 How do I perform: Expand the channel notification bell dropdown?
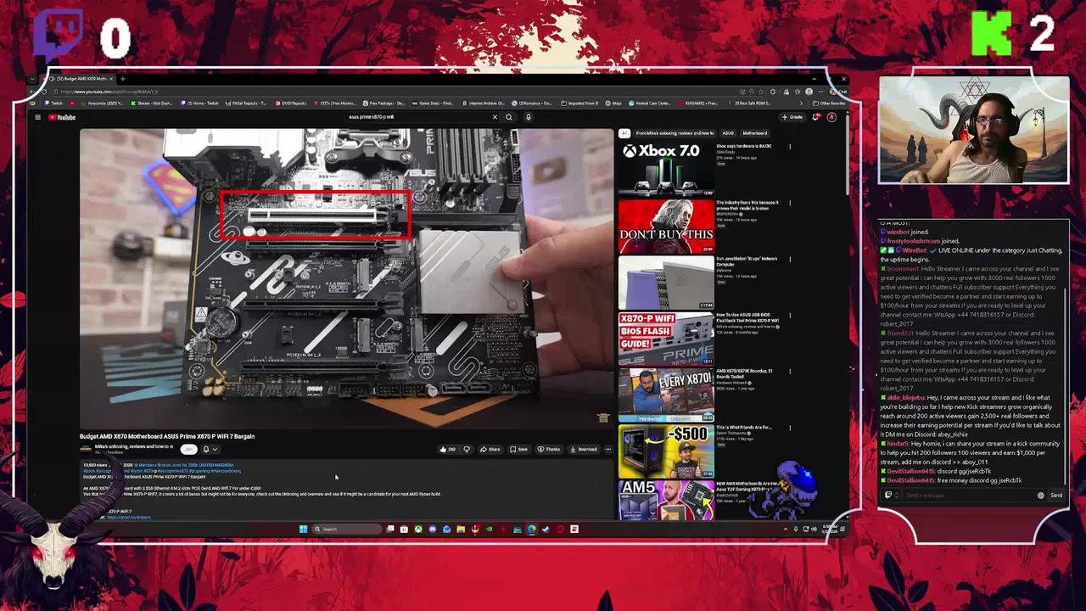tap(210, 449)
